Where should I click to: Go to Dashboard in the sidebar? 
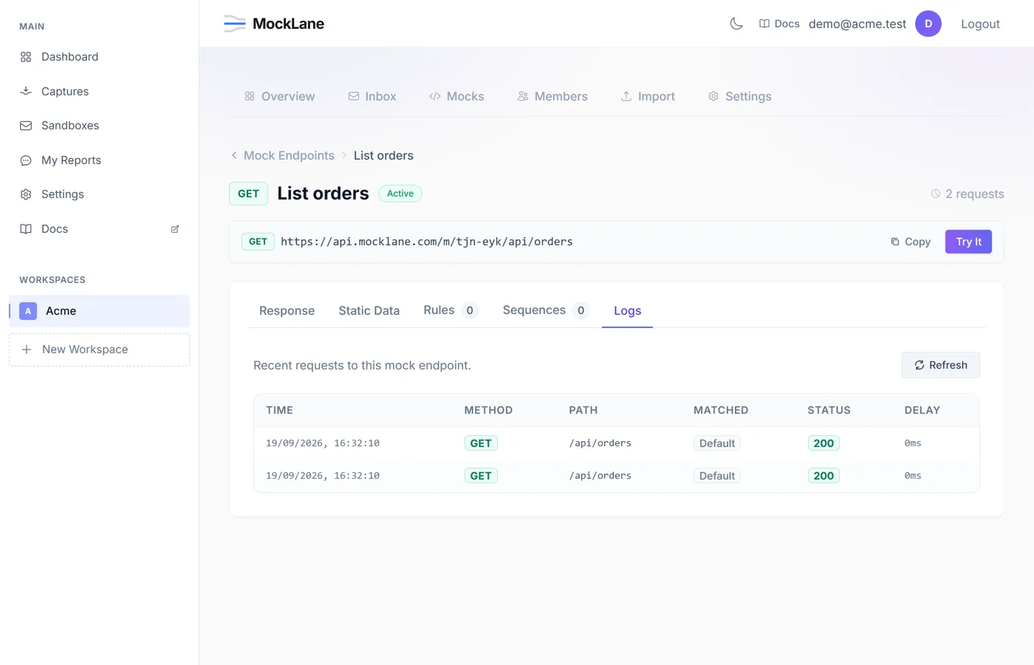(99, 57)
